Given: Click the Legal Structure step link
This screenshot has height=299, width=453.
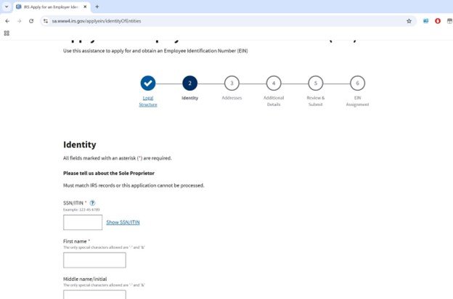Looking at the screenshot, I should (148, 101).
